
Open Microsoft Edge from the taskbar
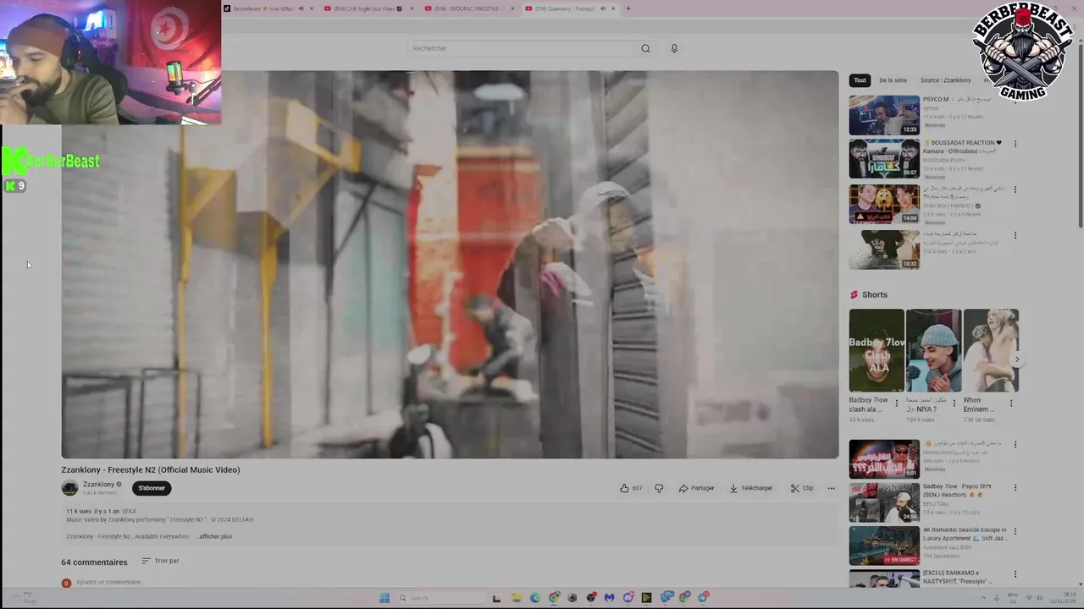[534, 598]
